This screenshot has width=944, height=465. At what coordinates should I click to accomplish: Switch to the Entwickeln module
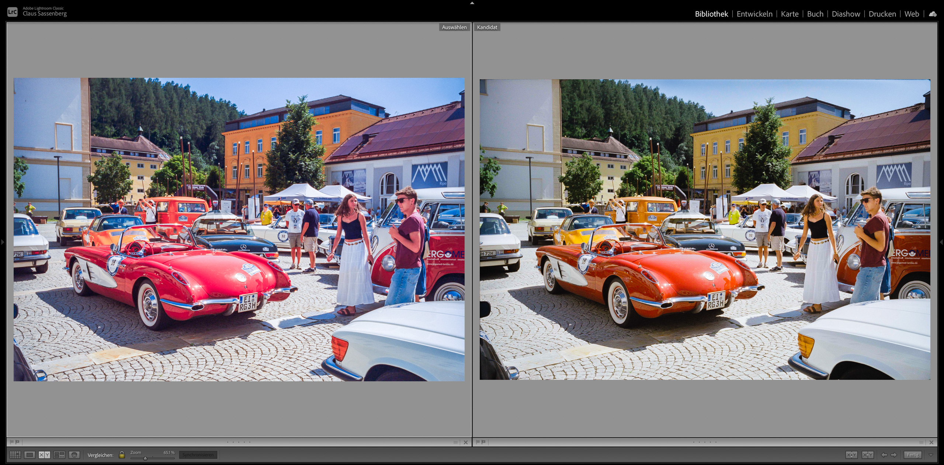point(754,14)
